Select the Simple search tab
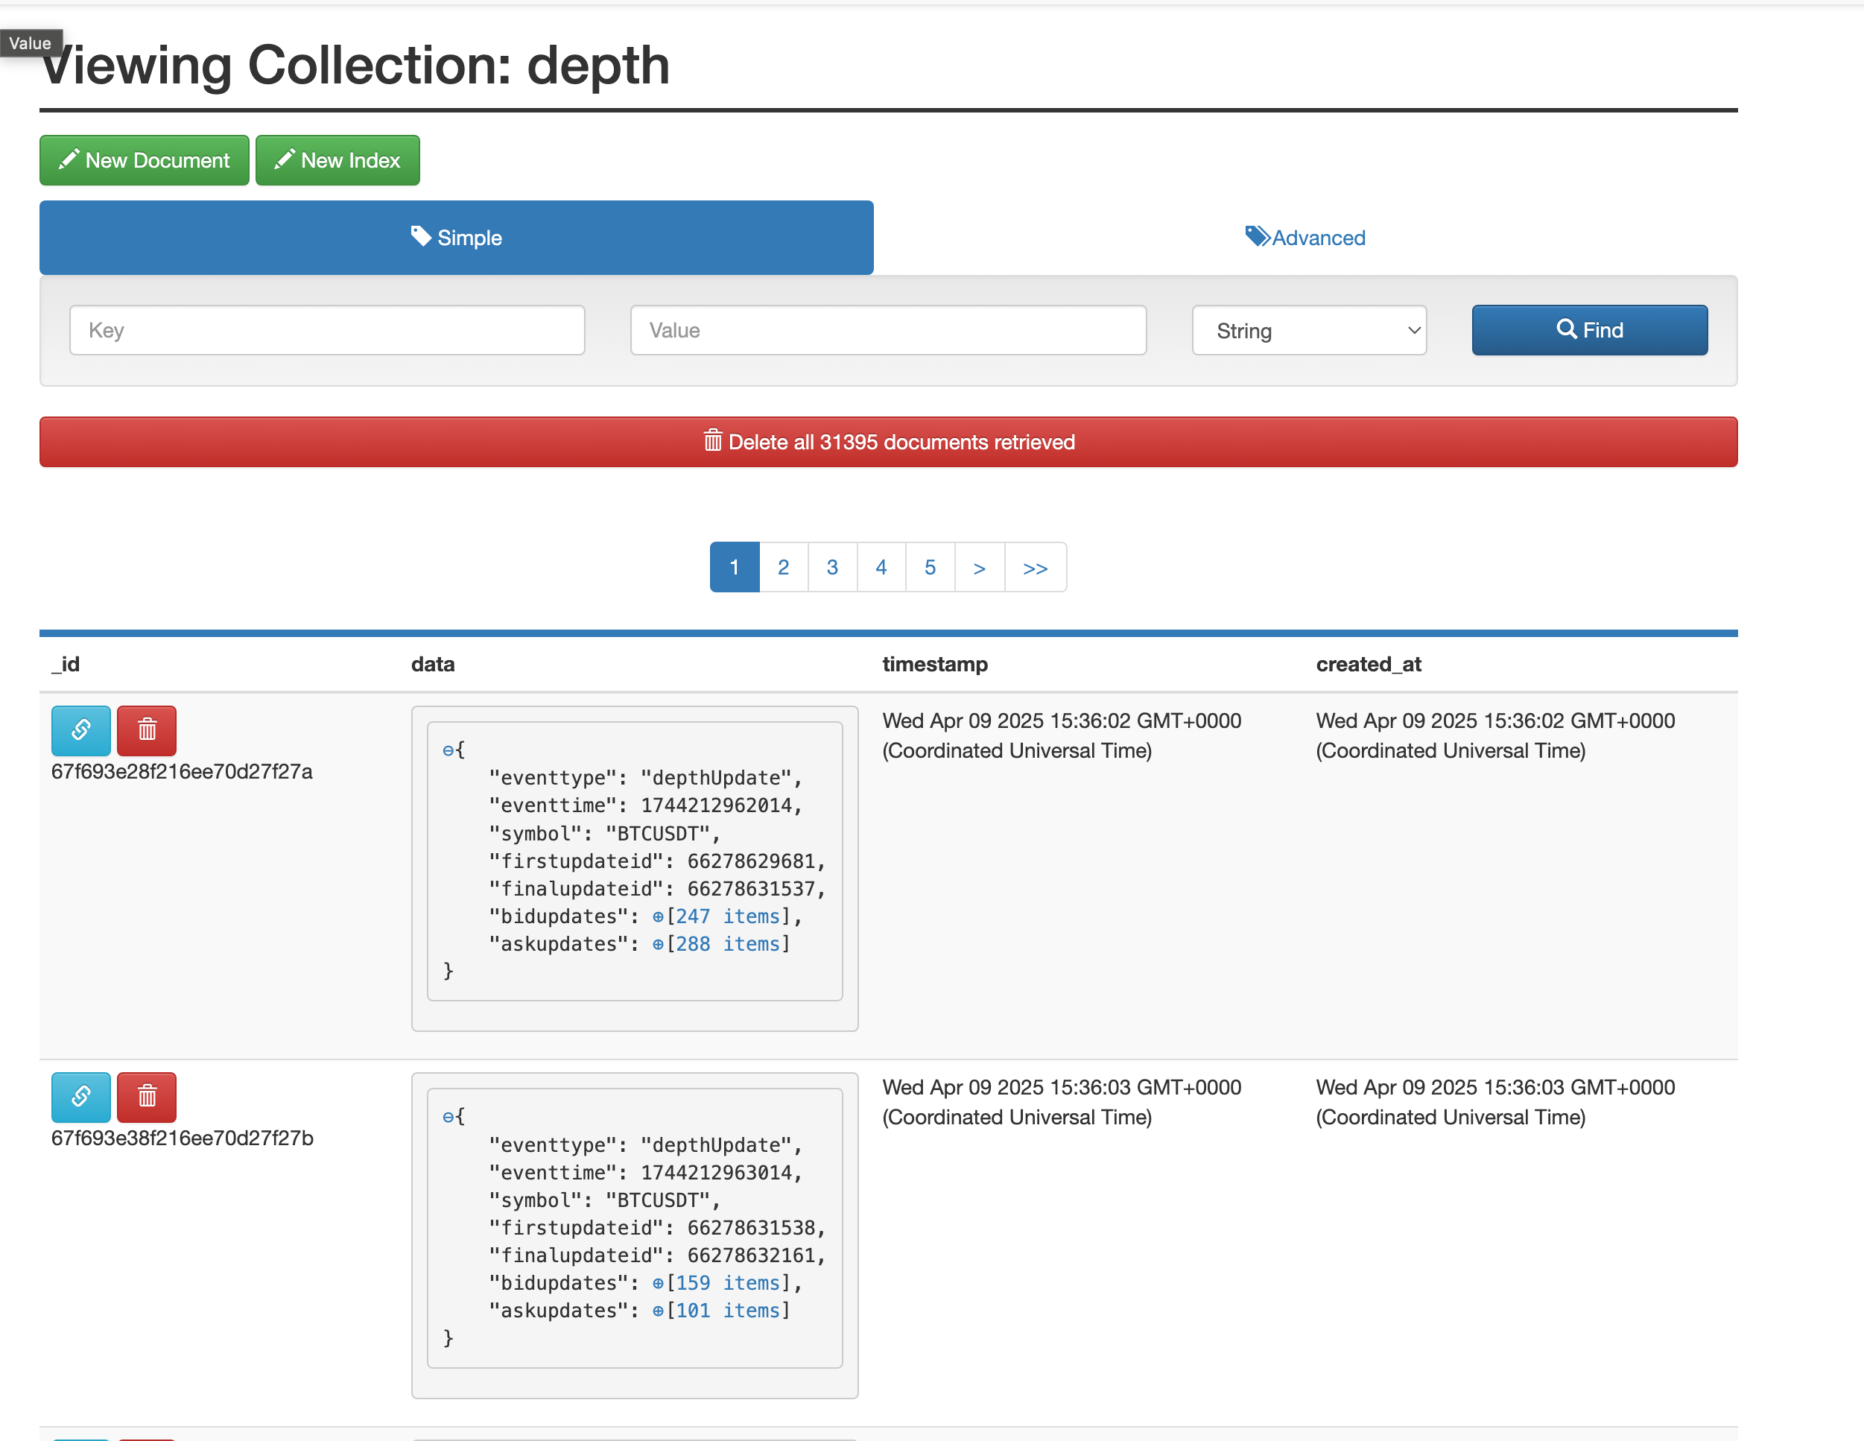 coord(456,238)
